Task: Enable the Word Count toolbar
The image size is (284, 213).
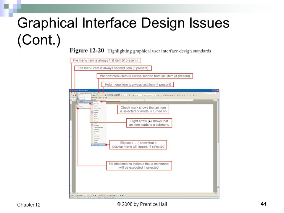Action: [99, 138]
